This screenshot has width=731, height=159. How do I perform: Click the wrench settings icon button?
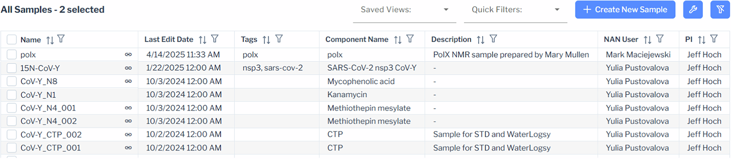point(693,10)
